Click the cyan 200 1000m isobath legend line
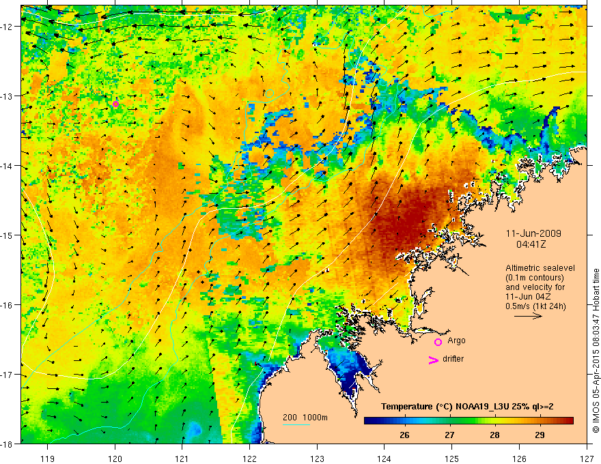The height and width of the screenshot is (464, 601). point(296,424)
